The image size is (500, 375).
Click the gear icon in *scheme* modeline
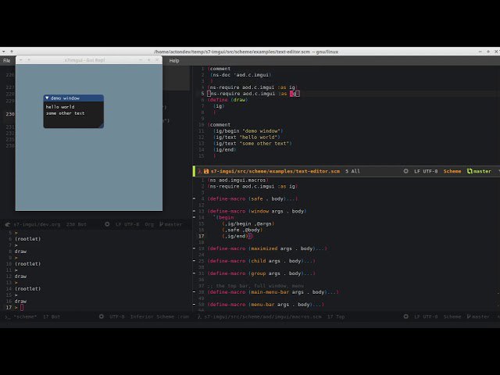102,316
